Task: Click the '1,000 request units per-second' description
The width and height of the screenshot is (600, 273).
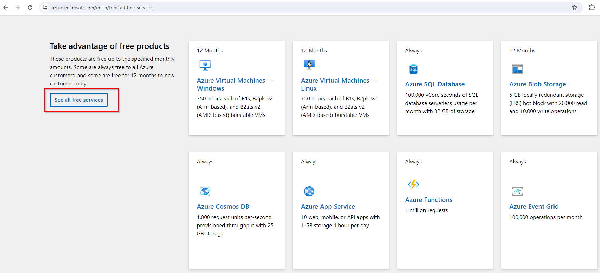Action: pyautogui.click(x=235, y=225)
